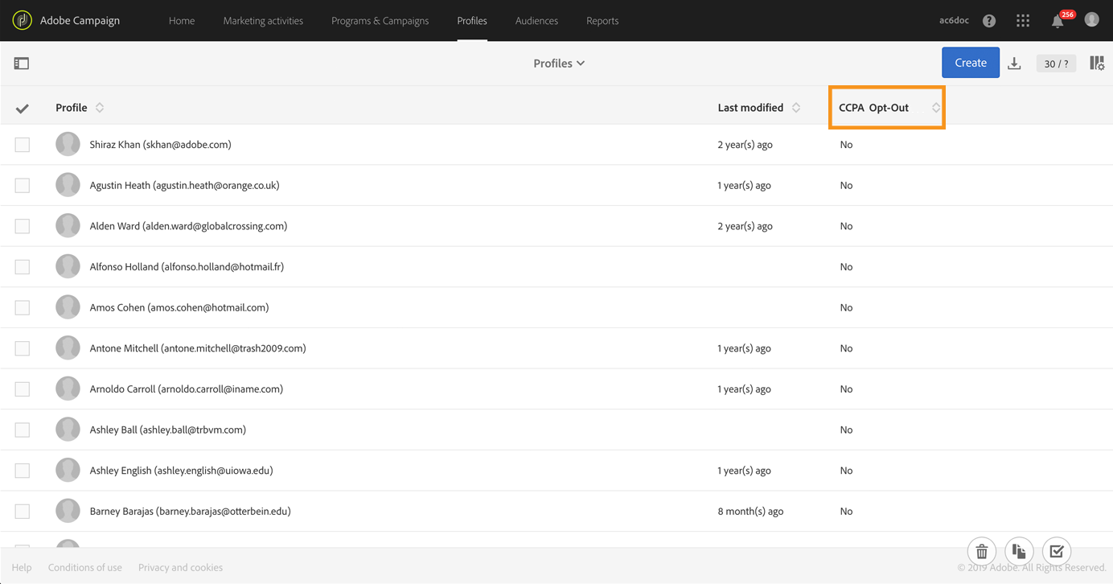The width and height of the screenshot is (1113, 584).
Task: Click the 30 / ? record counter
Action: pyautogui.click(x=1056, y=64)
